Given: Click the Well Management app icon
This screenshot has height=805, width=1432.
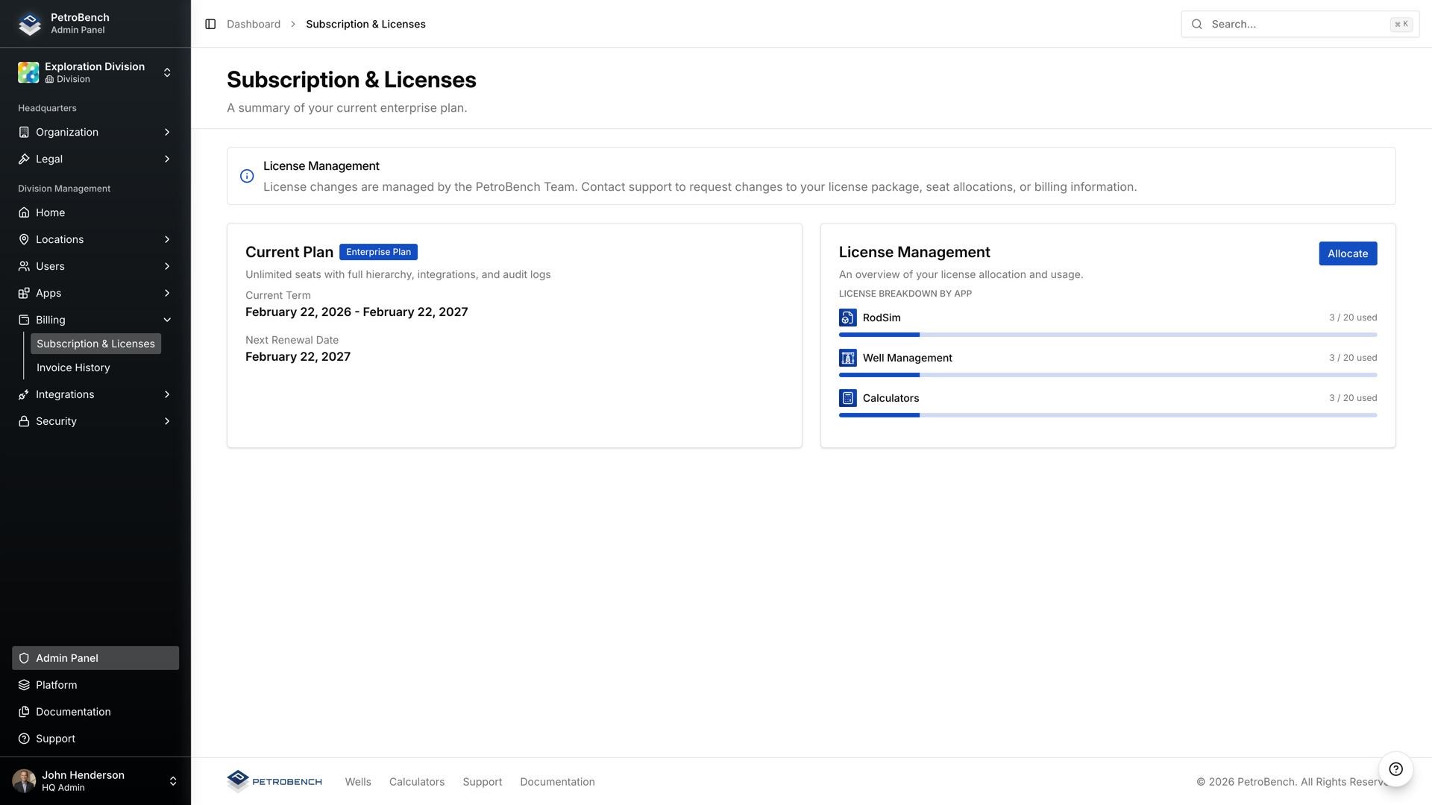Looking at the screenshot, I should tap(847, 358).
